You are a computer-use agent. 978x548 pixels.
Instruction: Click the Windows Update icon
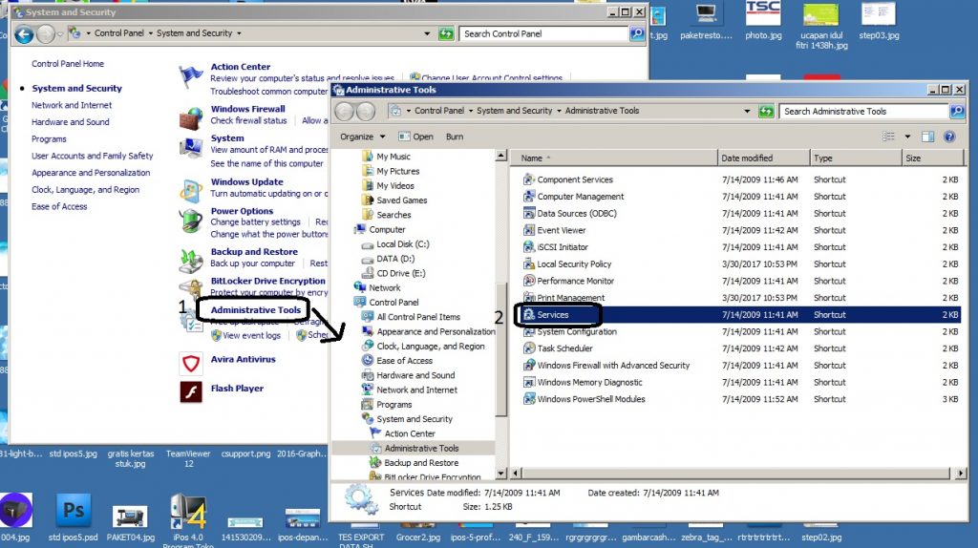191,191
